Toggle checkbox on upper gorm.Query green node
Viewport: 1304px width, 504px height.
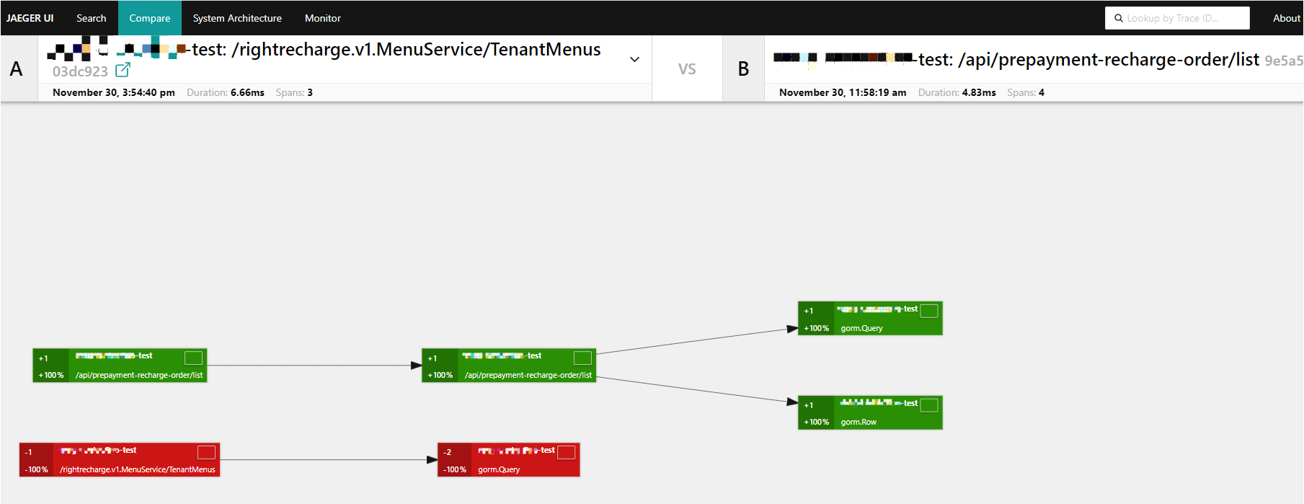(929, 311)
